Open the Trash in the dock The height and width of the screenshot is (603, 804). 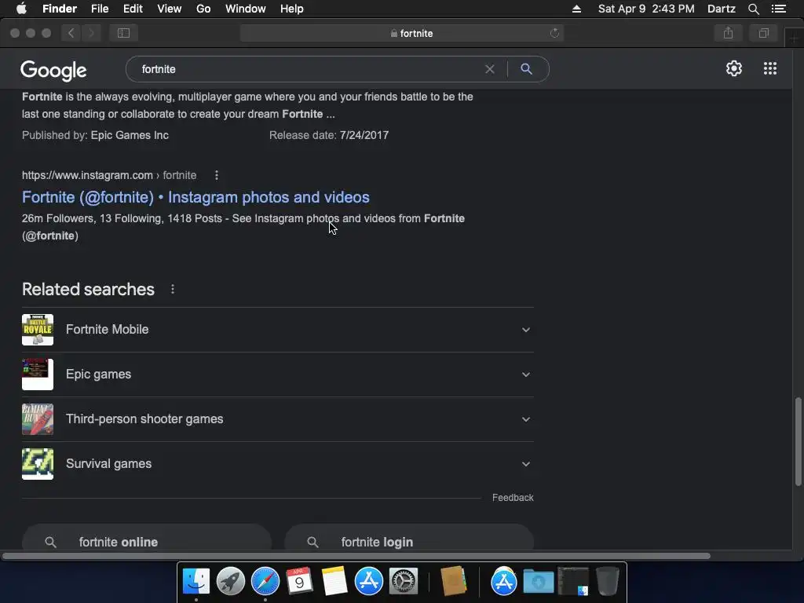(608, 581)
